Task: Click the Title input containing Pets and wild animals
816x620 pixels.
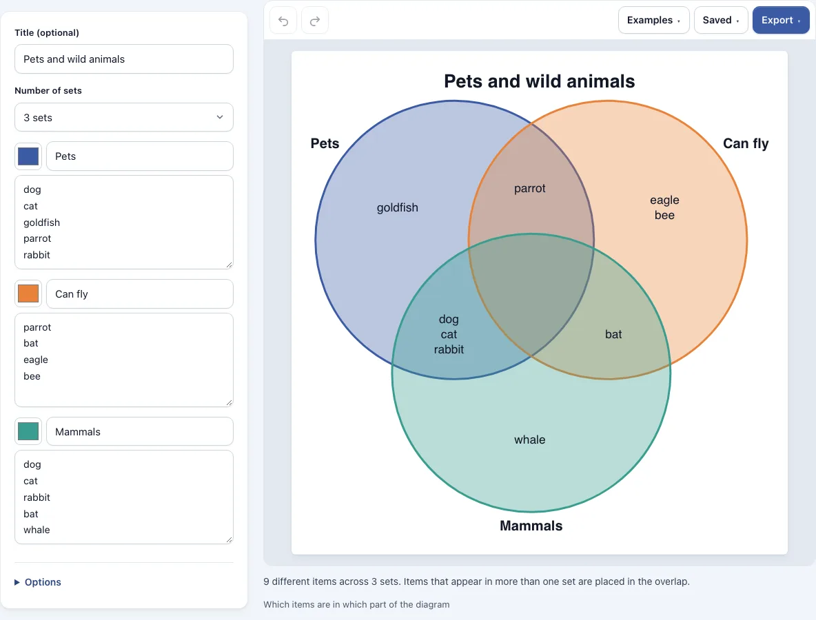Action: tap(124, 59)
